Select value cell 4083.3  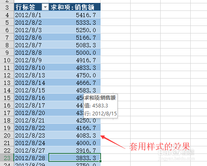click(x=75, y=135)
